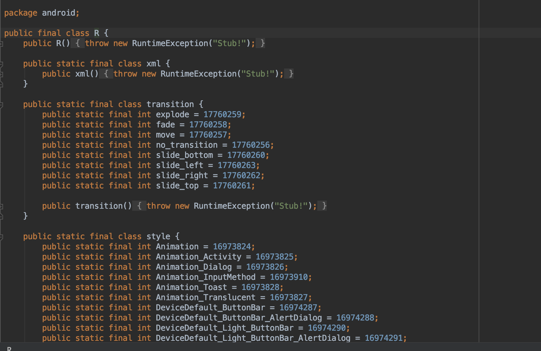Viewport: 541px width, 351px height.
Task: Click the 'DeviceDefault_Light_ButtonBar' field equal to 16974290
Action: [x=225, y=328]
